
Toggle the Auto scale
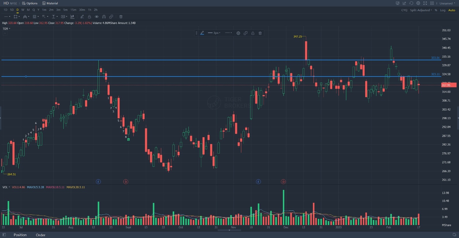pos(452,10)
